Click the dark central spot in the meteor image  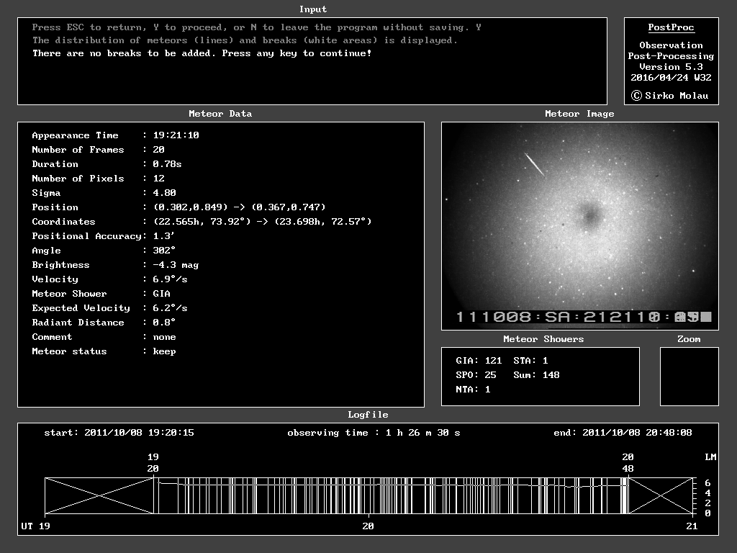coord(590,214)
